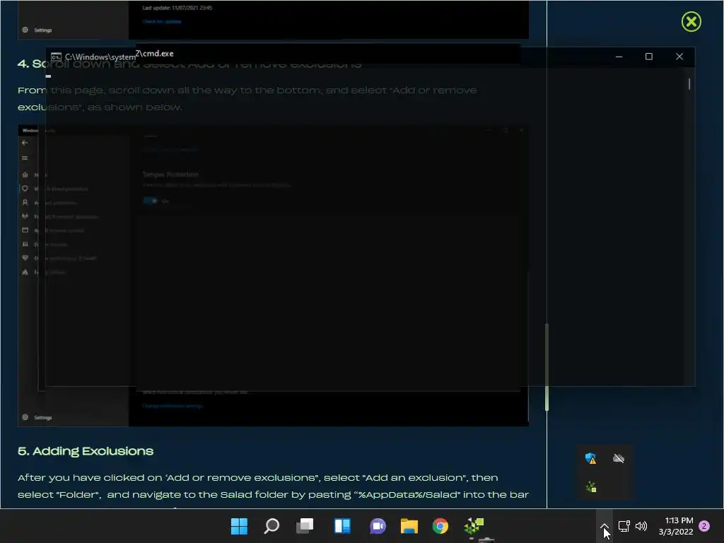
Task: Click the cmd.exe window title bar icon
Action: click(56, 57)
